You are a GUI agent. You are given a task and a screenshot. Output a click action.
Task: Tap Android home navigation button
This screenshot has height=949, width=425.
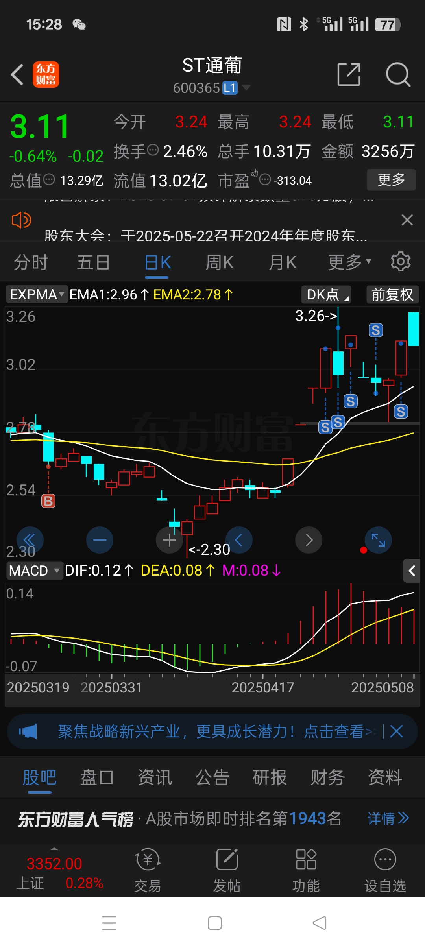pyautogui.click(x=214, y=923)
